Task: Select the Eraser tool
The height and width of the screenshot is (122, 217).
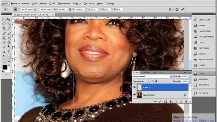Action: pos(4,42)
